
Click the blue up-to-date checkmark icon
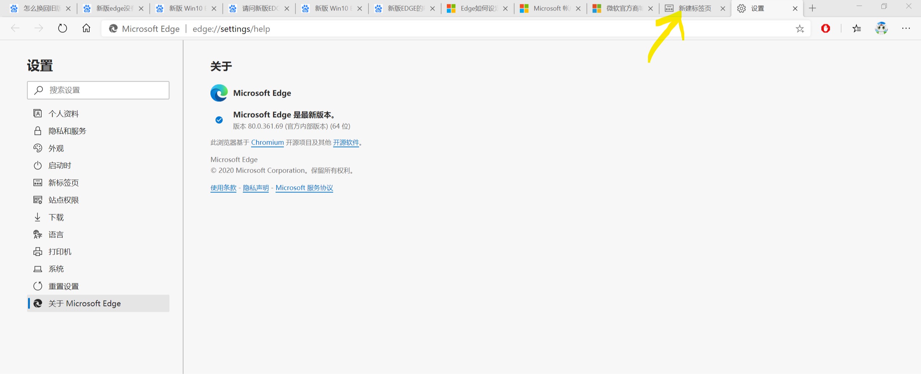[219, 120]
